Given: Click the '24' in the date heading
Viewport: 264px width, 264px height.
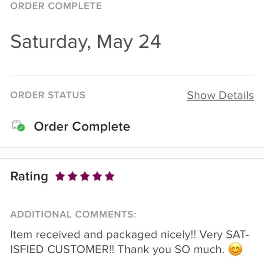Looking at the screenshot, I should click(x=150, y=41).
